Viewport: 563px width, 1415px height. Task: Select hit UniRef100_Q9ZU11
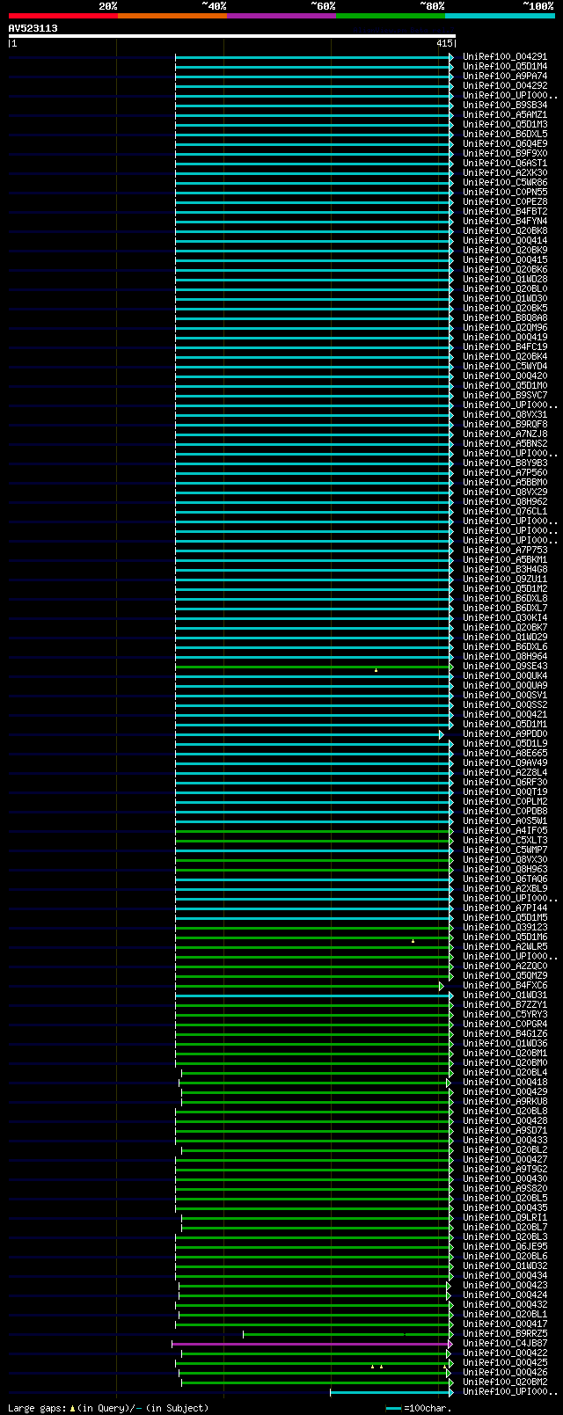(505, 579)
